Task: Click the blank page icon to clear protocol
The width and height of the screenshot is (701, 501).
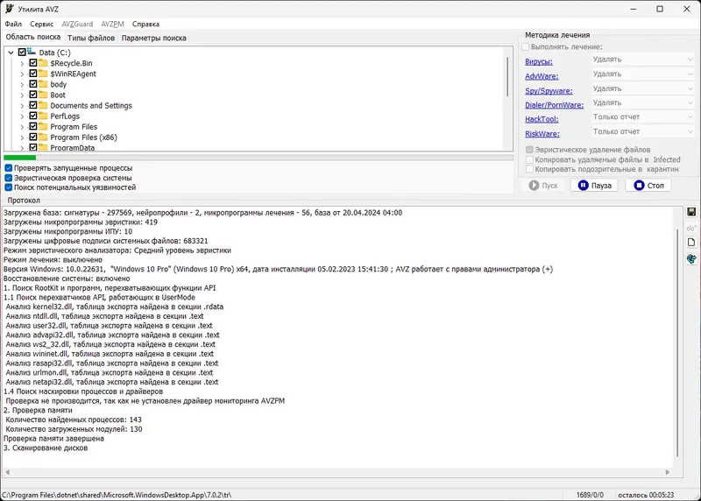Action: tap(691, 243)
